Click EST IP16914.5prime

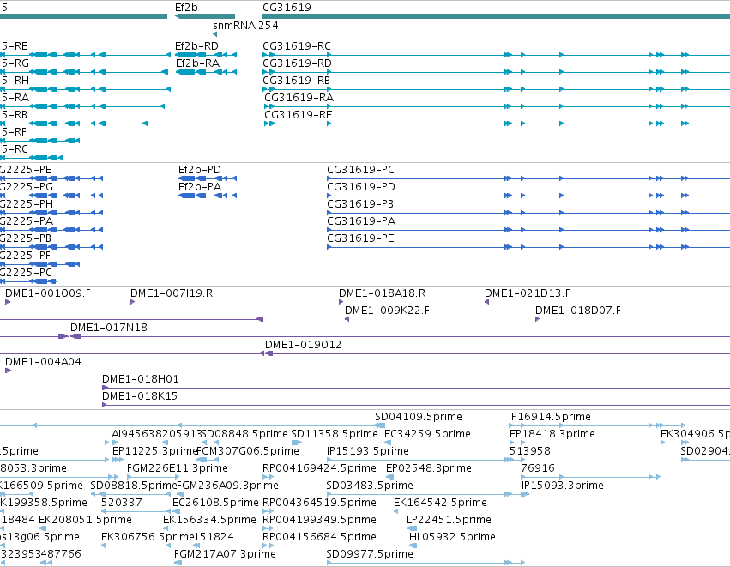pos(550,417)
